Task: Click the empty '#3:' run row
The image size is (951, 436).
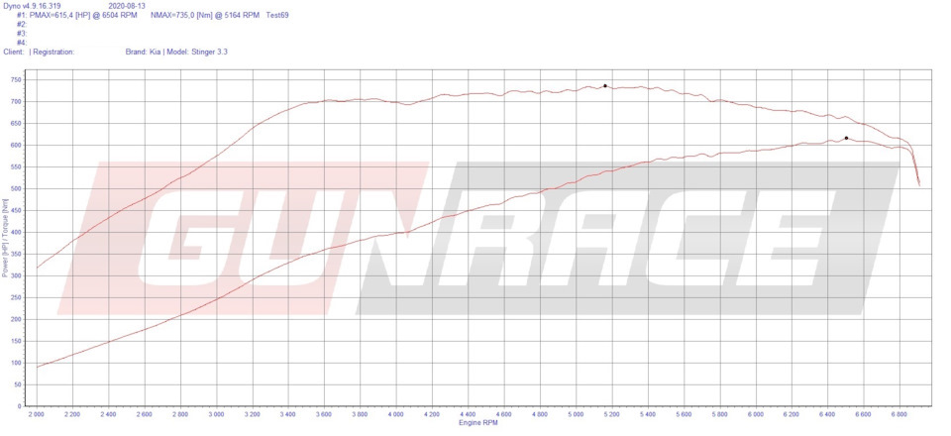Action: (x=22, y=34)
